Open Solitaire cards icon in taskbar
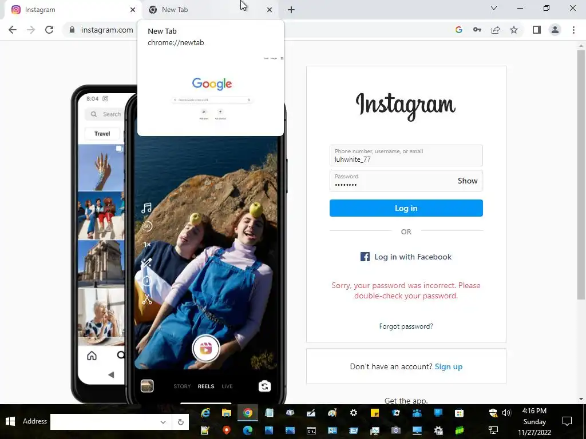 click(x=396, y=413)
